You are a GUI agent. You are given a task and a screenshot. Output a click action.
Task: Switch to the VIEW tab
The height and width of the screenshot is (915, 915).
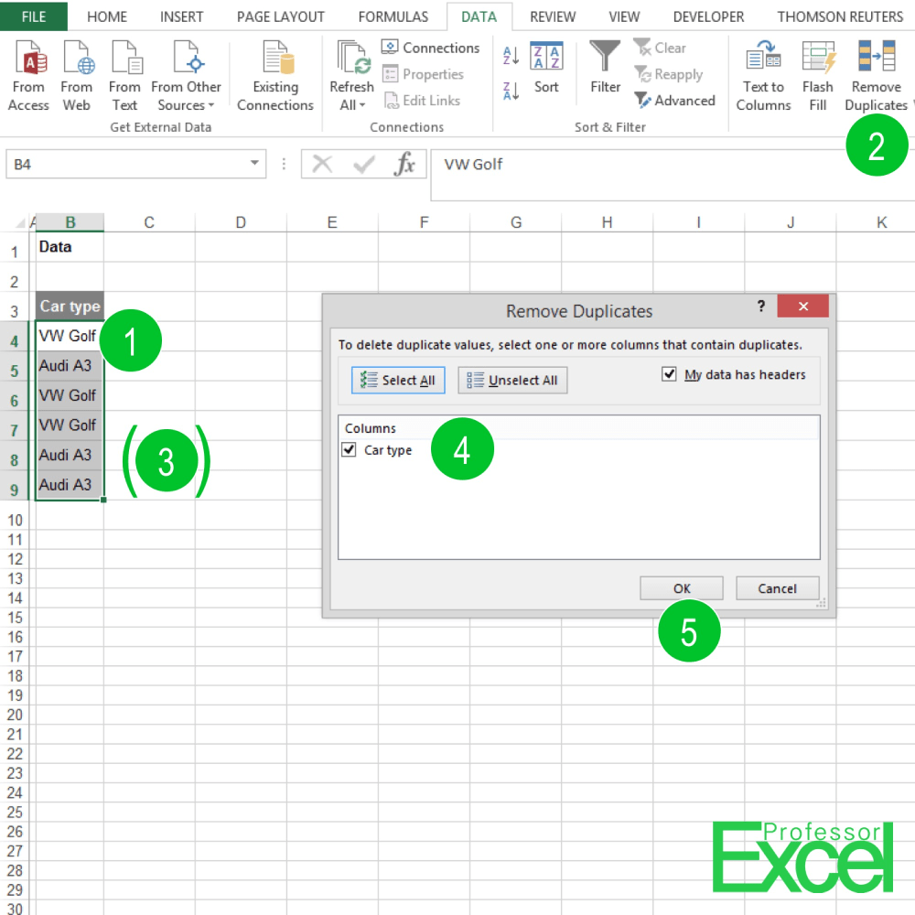[x=624, y=16]
